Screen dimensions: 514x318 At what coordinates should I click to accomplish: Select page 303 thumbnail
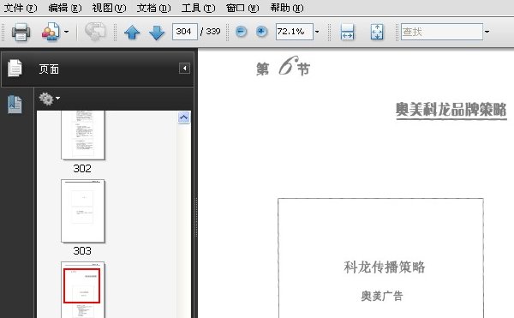coord(83,211)
